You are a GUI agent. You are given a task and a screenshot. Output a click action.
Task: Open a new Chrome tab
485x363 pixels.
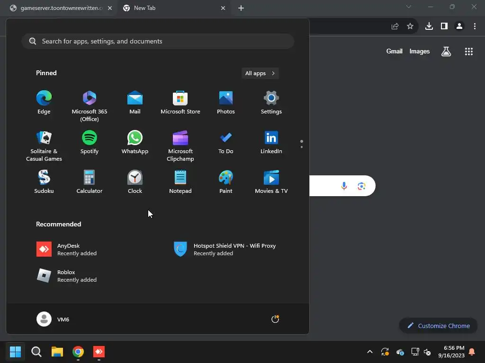click(x=241, y=8)
